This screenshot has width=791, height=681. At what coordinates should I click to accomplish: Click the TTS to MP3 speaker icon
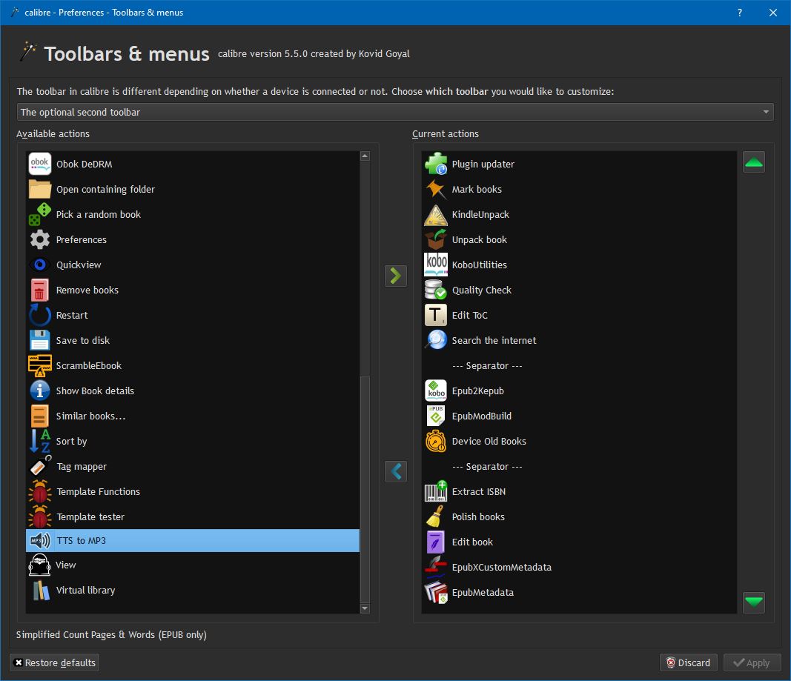40,540
